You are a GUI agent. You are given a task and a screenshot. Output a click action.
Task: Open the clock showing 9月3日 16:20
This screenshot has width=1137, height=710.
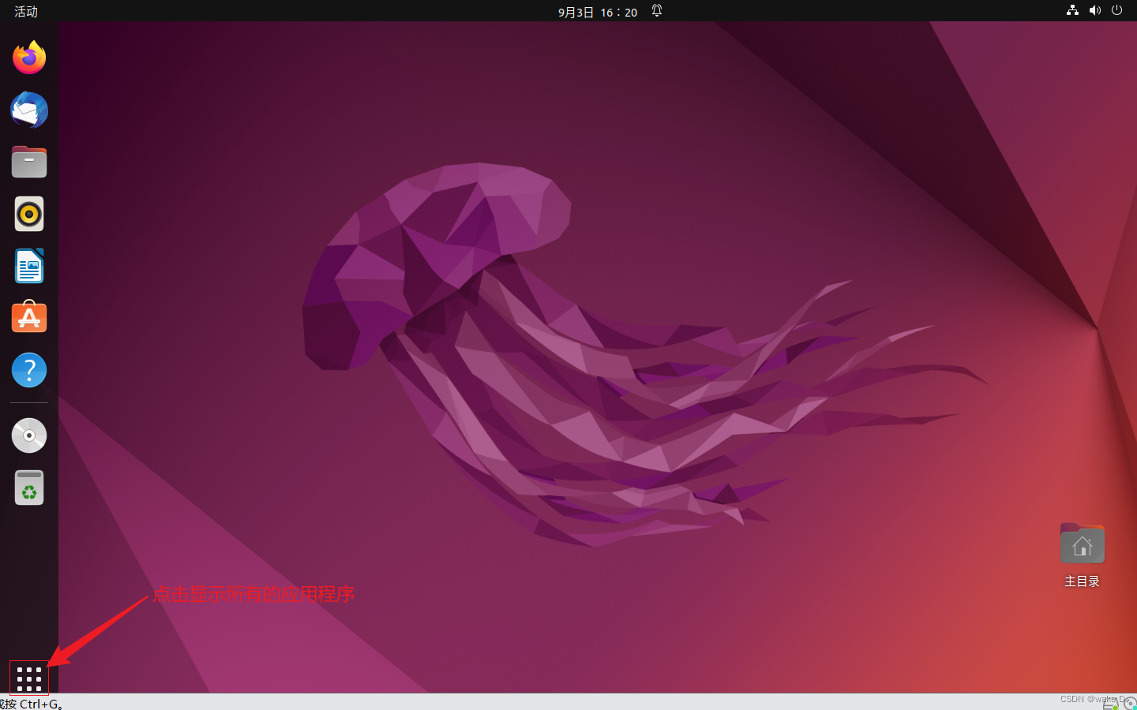click(x=598, y=12)
